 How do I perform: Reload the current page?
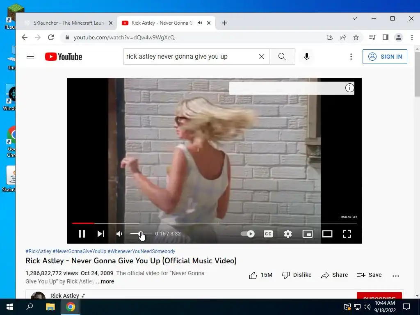(x=51, y=37)
